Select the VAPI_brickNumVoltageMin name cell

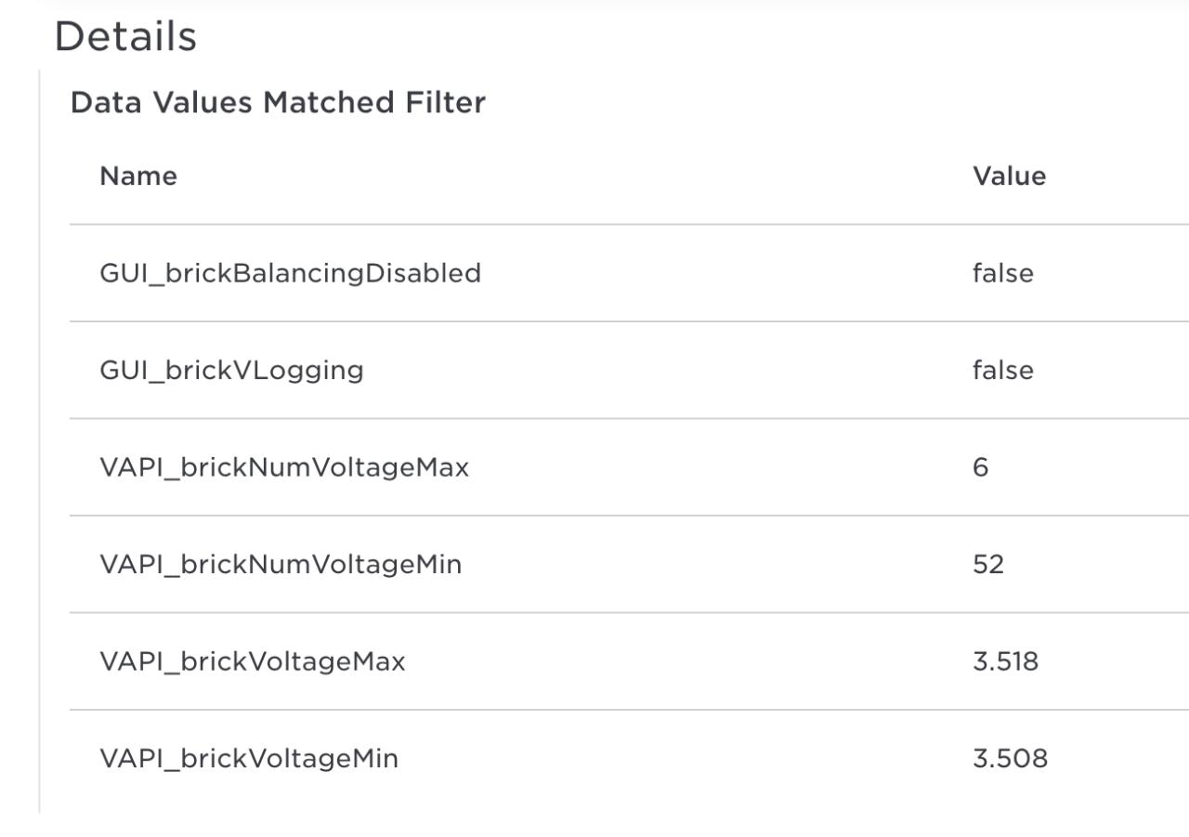281,564
